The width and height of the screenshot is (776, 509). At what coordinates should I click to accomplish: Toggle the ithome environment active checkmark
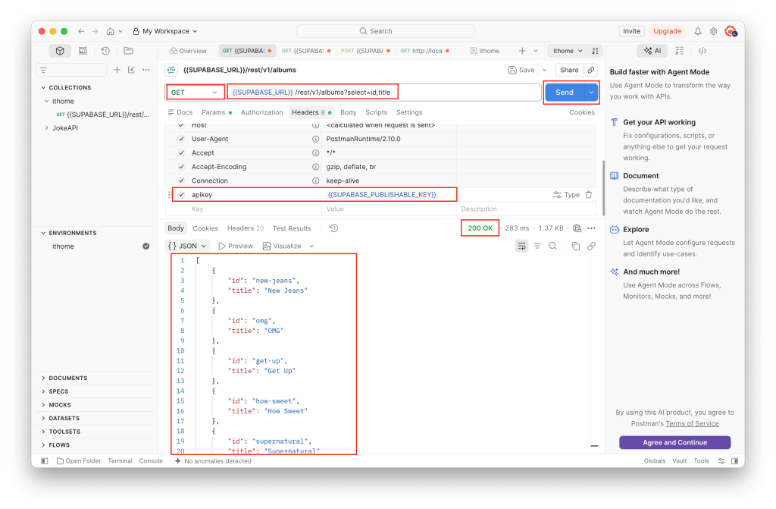pyautogui.click(x=146, y=247)
